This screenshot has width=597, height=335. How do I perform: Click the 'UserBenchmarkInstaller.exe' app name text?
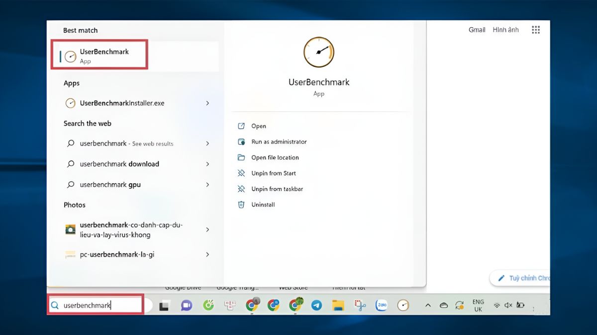[x=122, y=103]
